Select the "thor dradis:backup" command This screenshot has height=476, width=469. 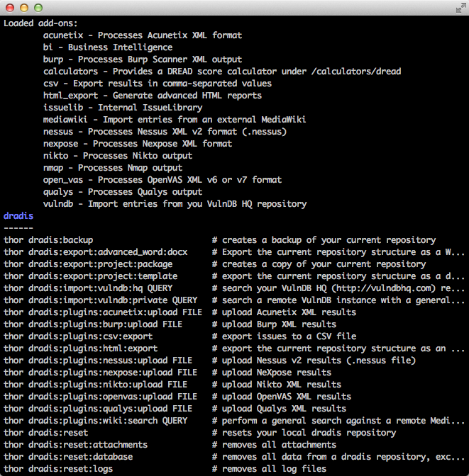coord(48,240)
